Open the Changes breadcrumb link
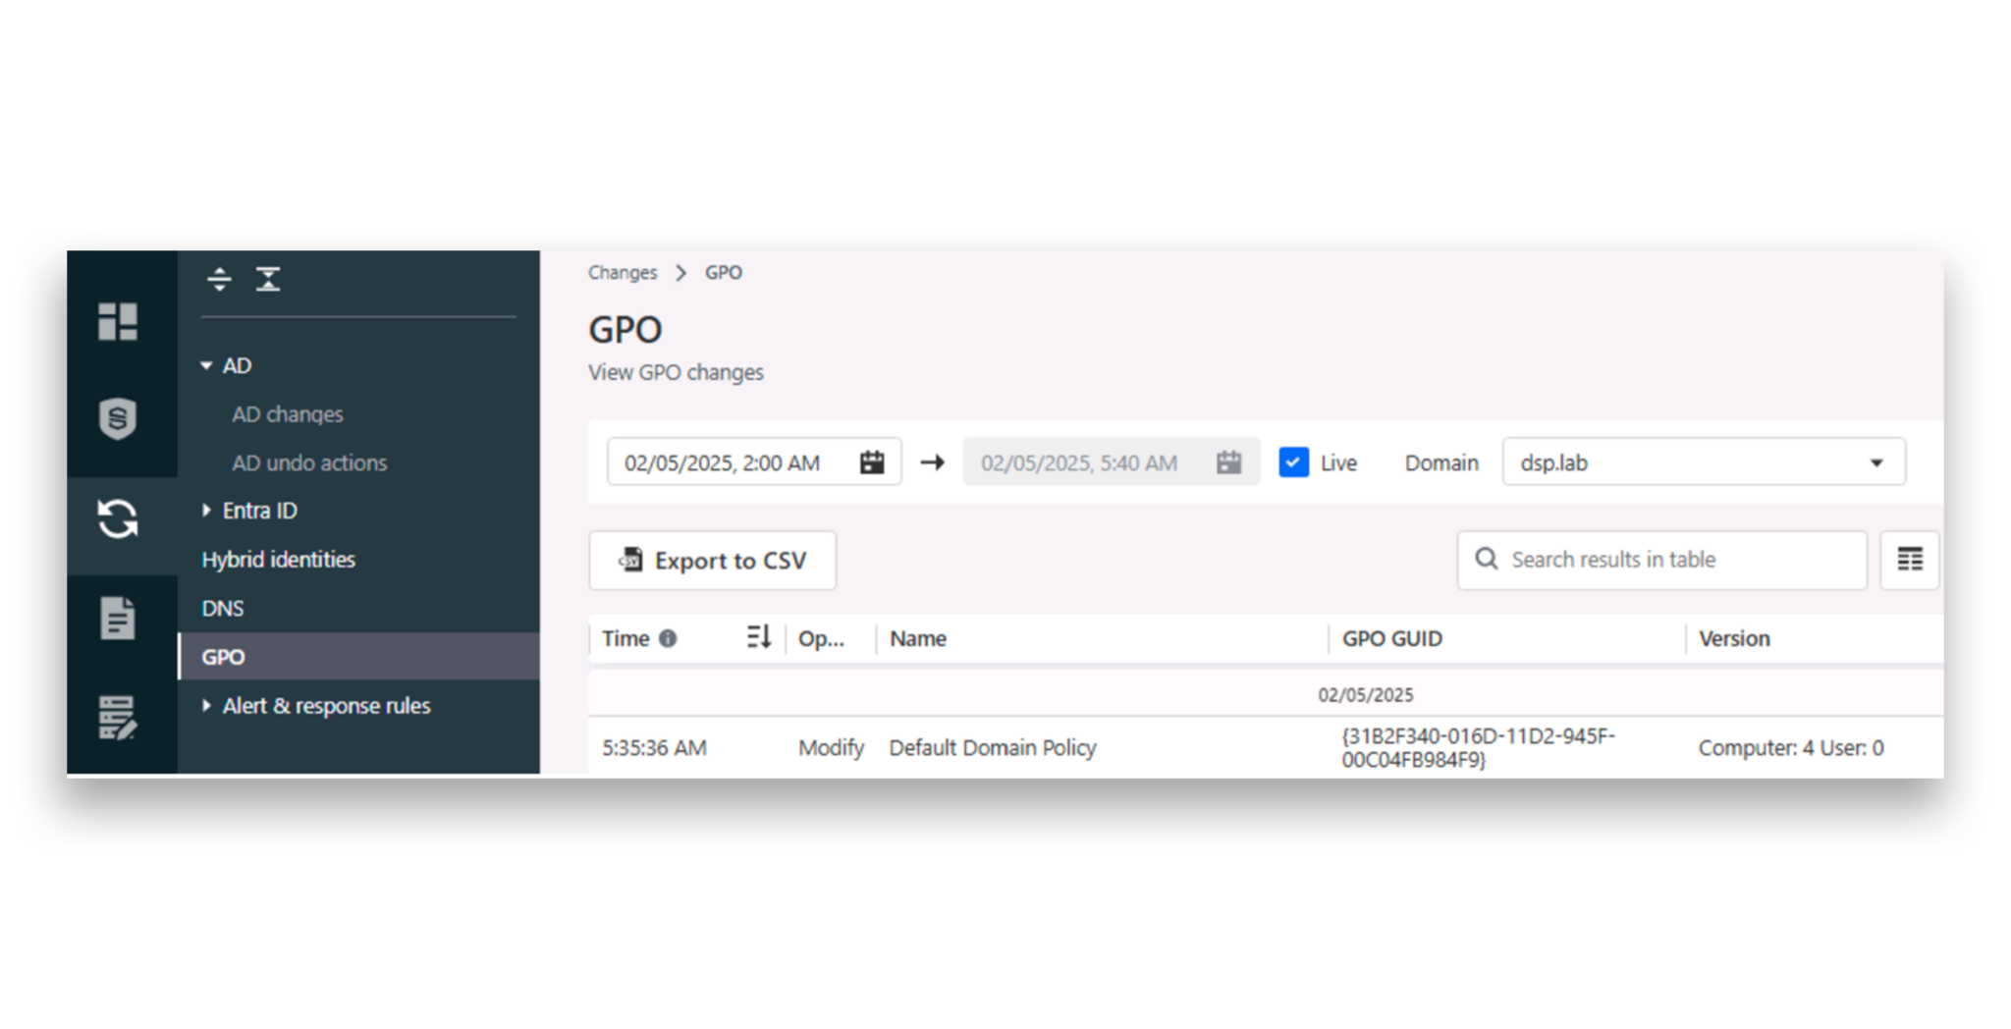This screenshot has height=1029, width=2011. coord(623,272)
